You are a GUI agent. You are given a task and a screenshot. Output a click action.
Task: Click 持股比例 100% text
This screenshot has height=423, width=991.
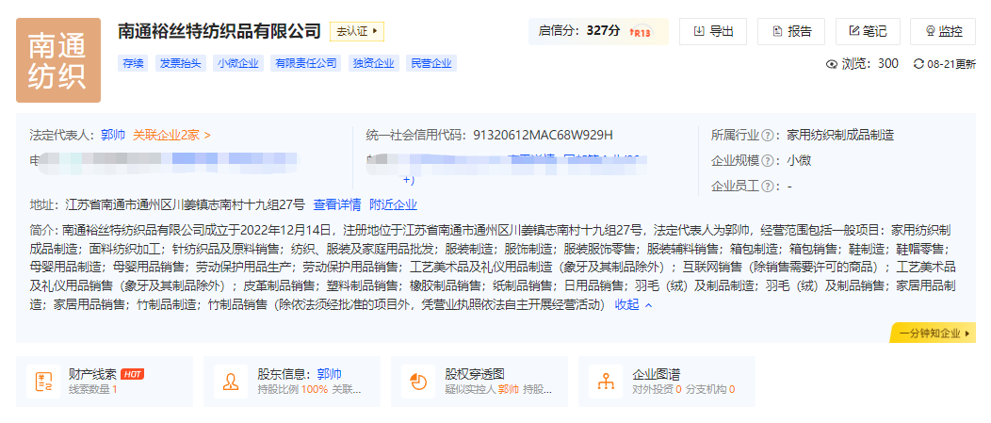[292, 389]
